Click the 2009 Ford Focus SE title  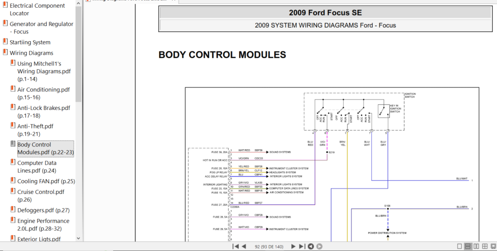325,13
